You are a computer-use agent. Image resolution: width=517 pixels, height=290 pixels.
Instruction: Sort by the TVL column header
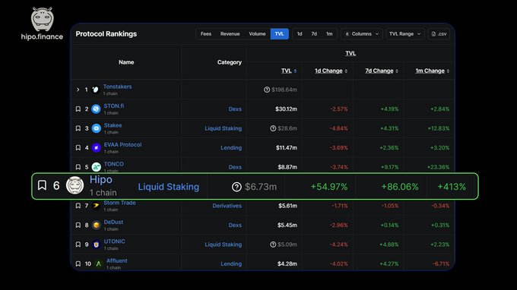pyautogui.click(x=289, y=71)
